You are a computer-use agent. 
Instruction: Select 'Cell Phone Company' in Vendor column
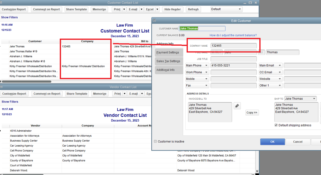pyautogui.click(x=22, y=151)
